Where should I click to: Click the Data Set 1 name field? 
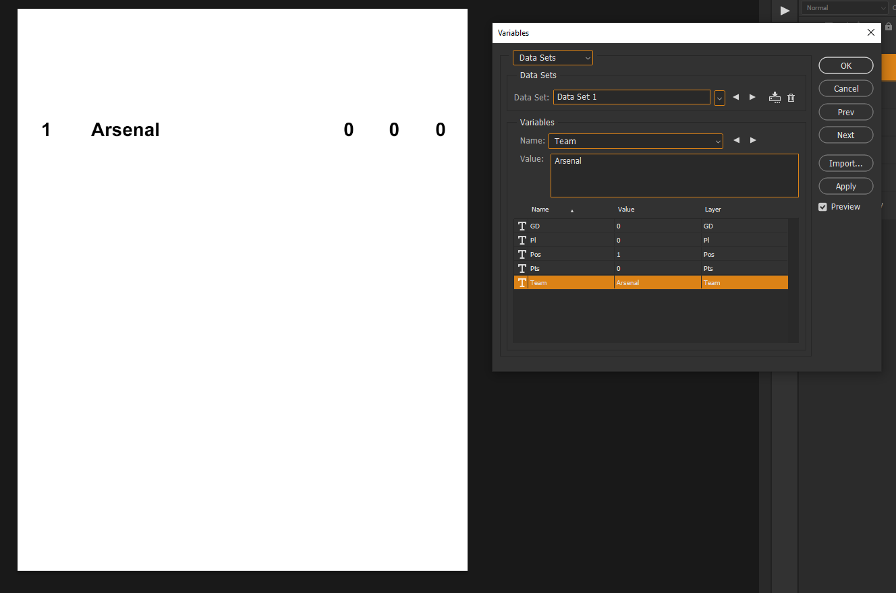632,97
